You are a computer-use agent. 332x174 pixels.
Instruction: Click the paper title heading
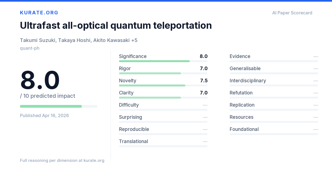click(116, 25)
